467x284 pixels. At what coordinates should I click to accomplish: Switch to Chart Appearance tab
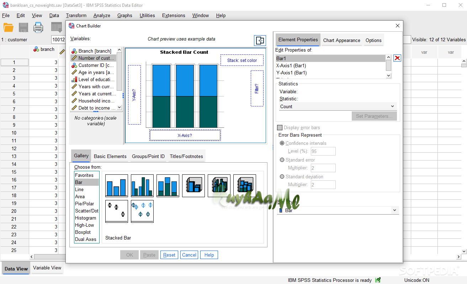click(x=341, y=40)
